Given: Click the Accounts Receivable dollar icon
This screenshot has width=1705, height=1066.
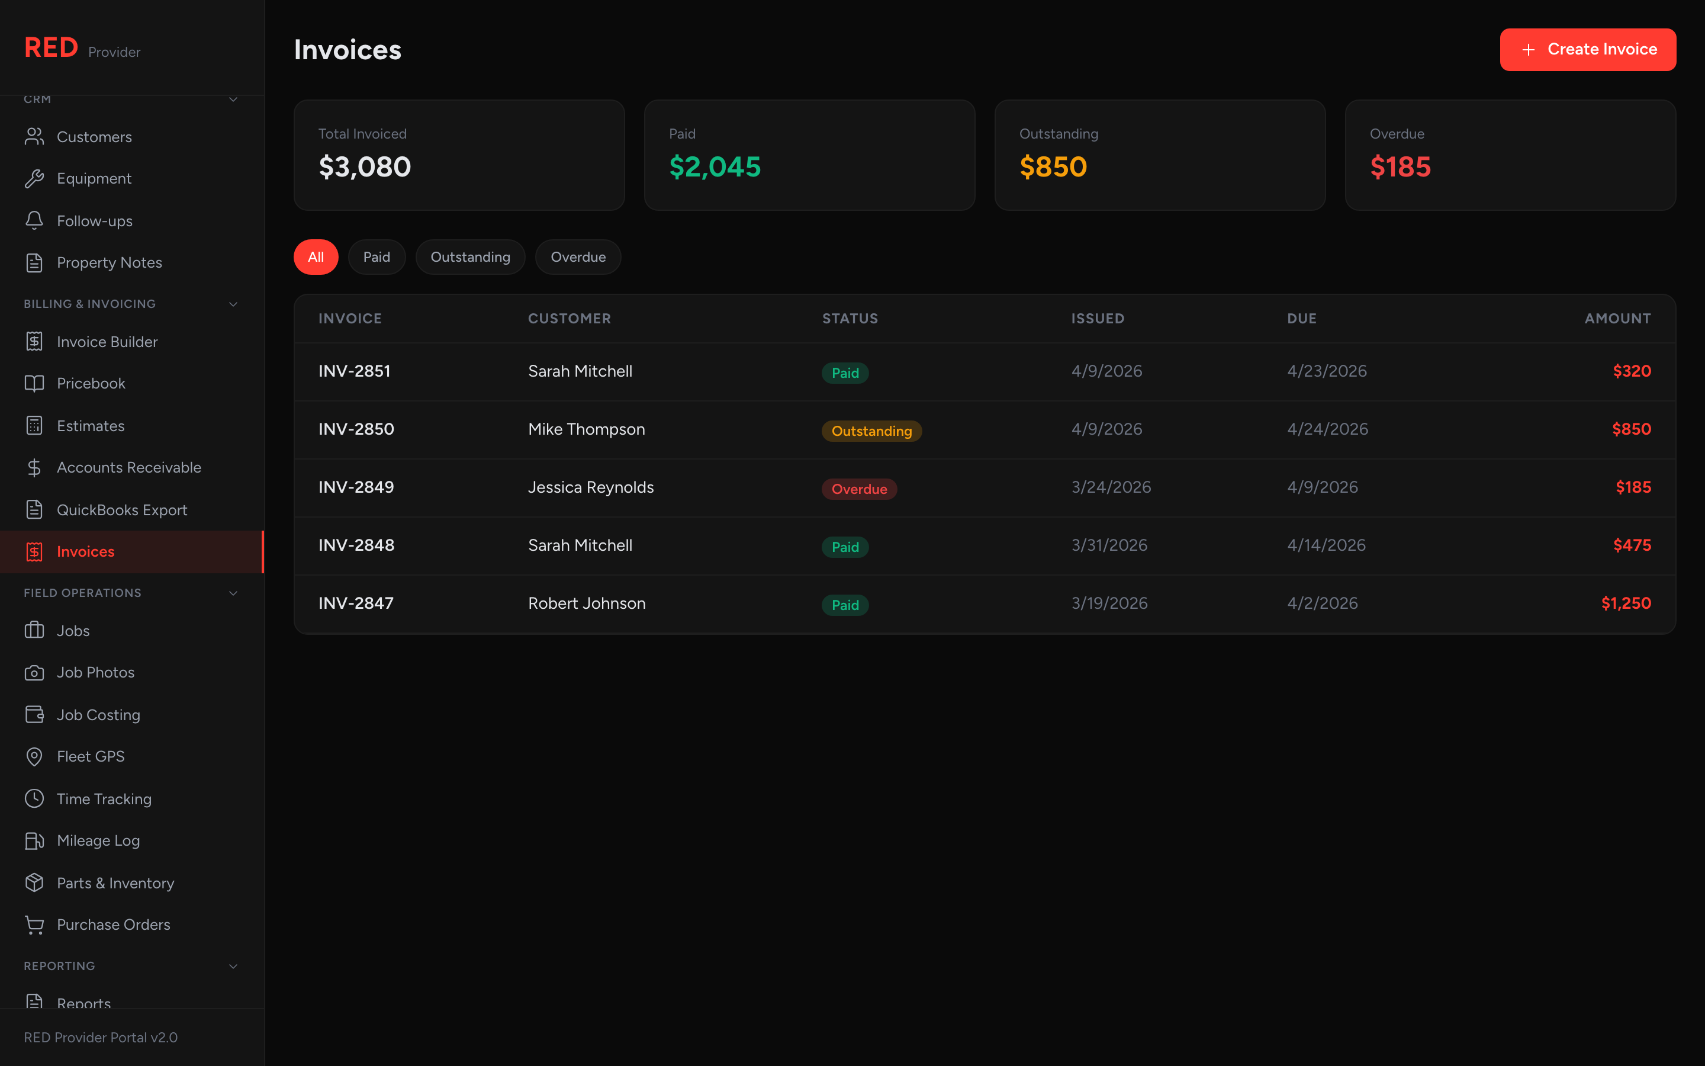Looking at the screenshot, I should point(34,467).
